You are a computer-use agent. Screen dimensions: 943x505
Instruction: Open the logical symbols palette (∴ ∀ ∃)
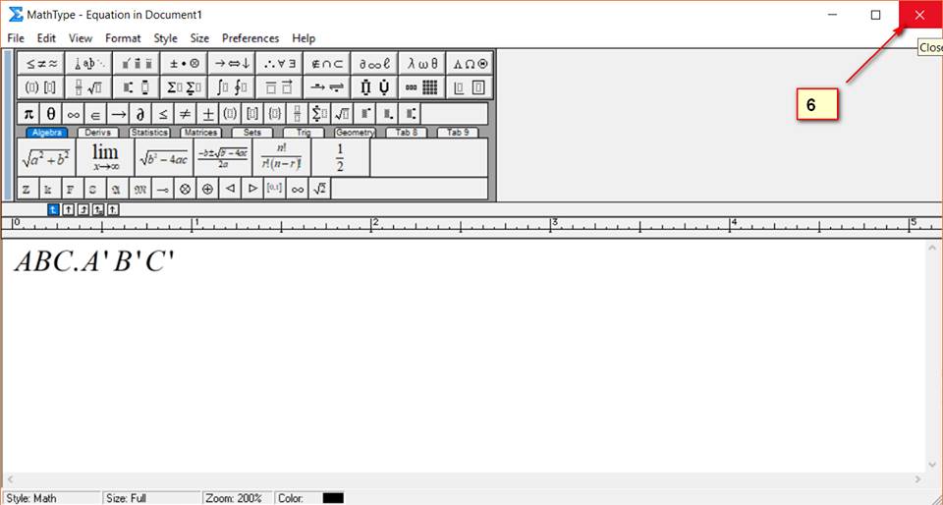[x=279, y=63]
